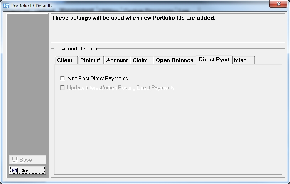Screen dimensions: 290x184
Task: Click the F4 Close button
Action: tap(27, 170)
